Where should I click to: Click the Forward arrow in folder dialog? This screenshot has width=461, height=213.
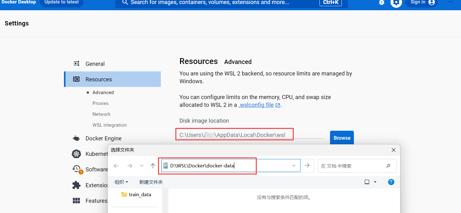point(129,166)
